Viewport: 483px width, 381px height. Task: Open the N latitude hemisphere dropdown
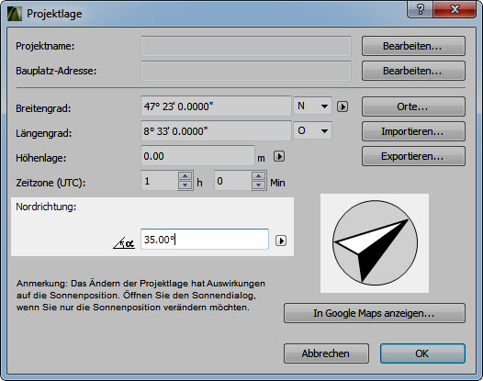click(x=312, y=106)
